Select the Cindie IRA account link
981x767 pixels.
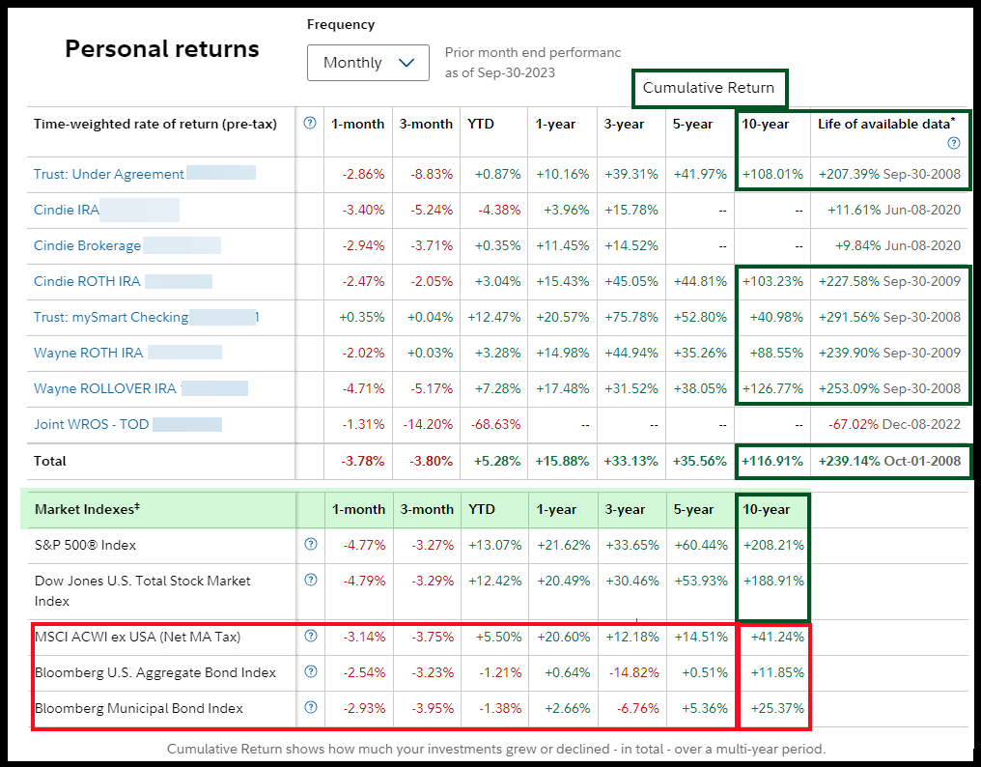[67, 211]
